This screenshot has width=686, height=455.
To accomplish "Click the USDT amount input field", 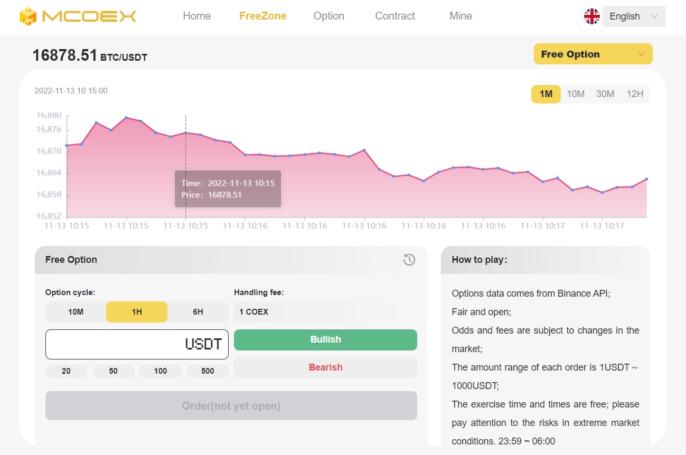I will coord(137,344).
